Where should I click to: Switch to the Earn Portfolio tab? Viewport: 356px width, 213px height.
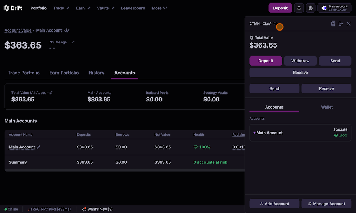click(x=64, y=73)
